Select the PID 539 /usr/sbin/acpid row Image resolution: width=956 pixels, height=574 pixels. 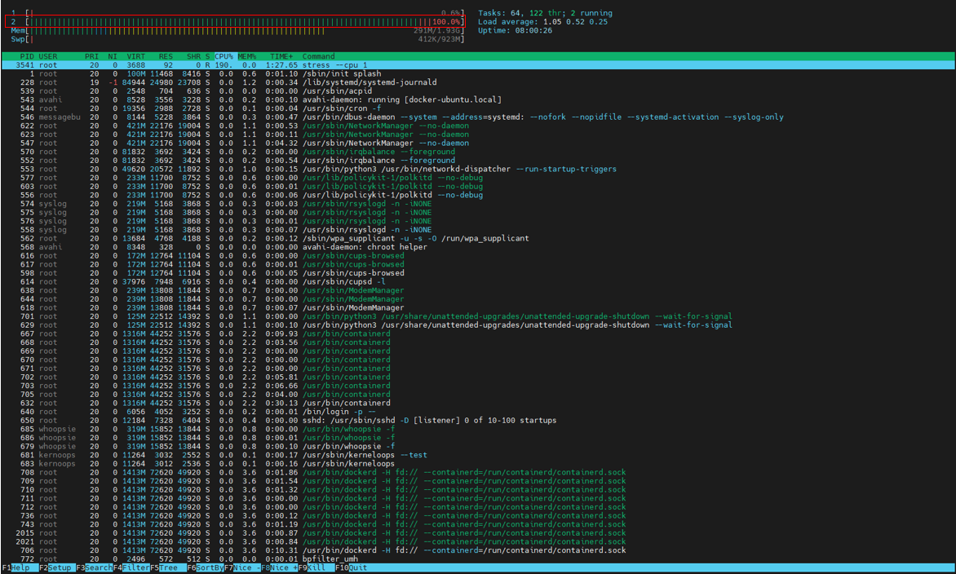[478, 91]
